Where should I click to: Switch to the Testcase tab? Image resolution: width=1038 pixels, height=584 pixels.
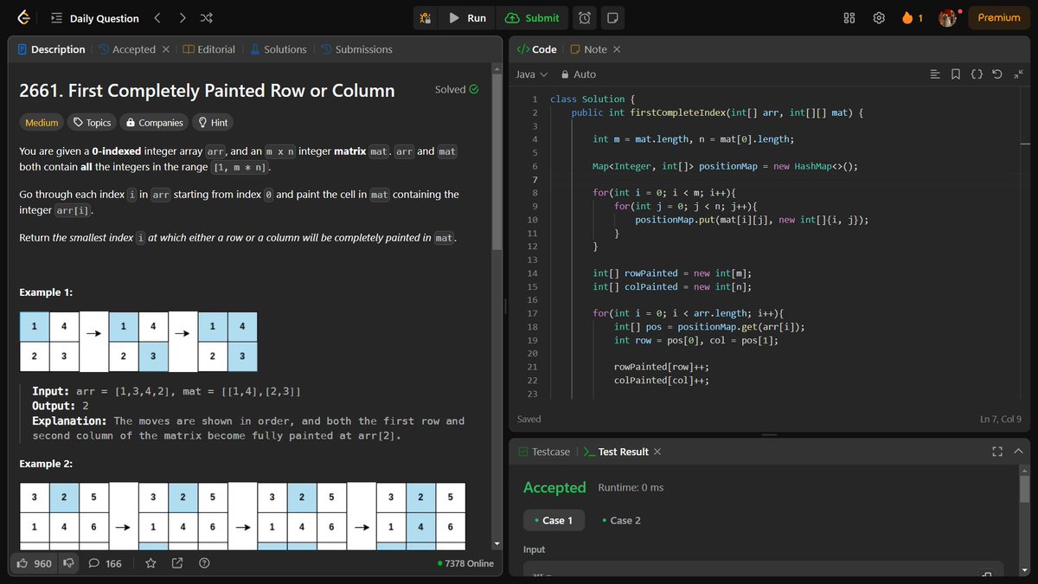544,452
